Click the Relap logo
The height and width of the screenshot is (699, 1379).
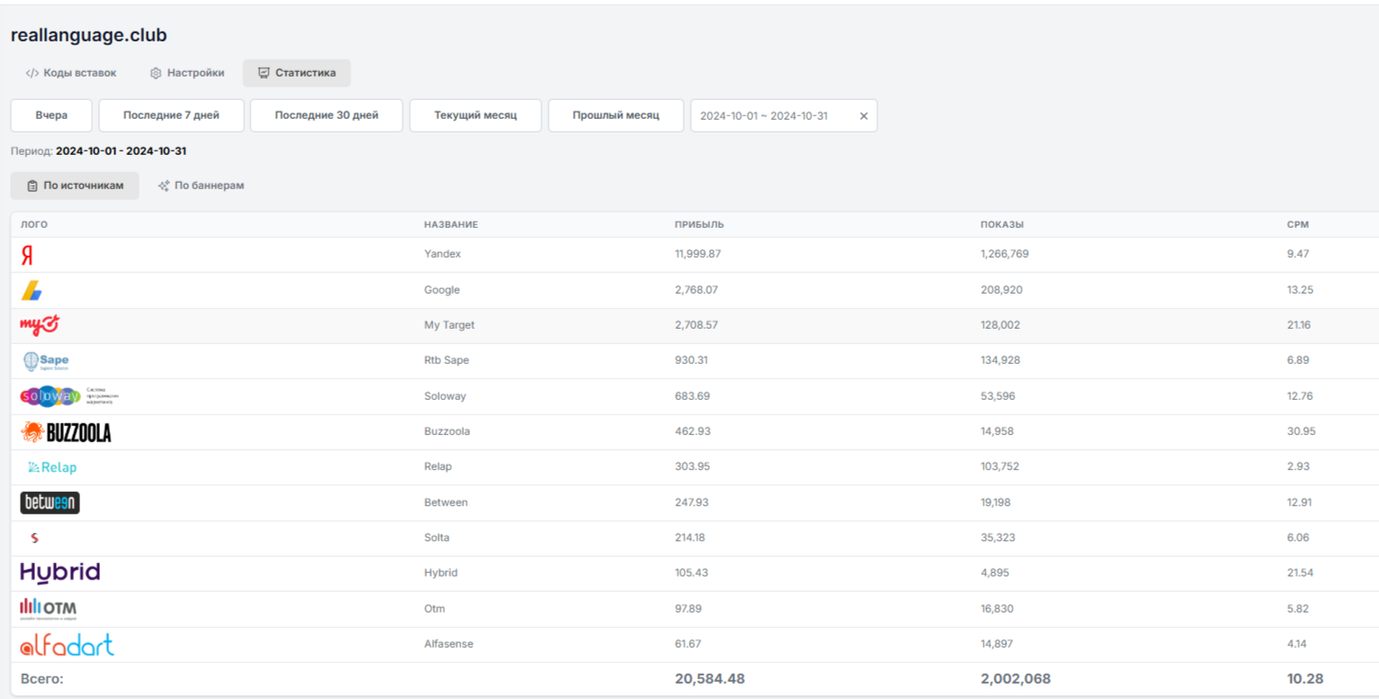pyautogui.click(x=52, y=468)
